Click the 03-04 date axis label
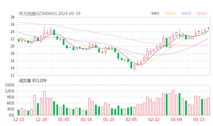Screen dimensions: 213x126 176,119
